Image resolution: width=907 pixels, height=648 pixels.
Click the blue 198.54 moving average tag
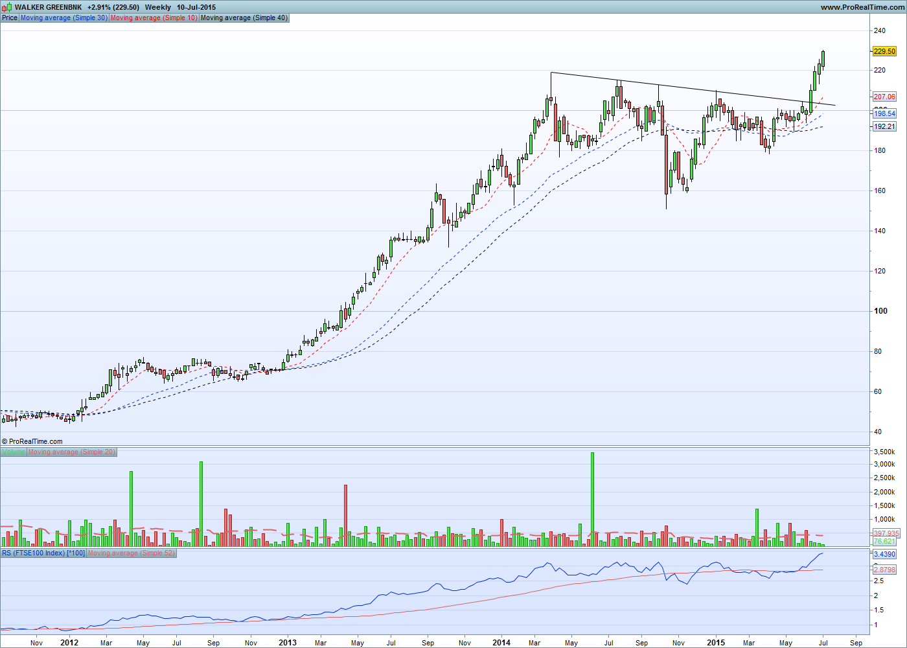[884, 113]
